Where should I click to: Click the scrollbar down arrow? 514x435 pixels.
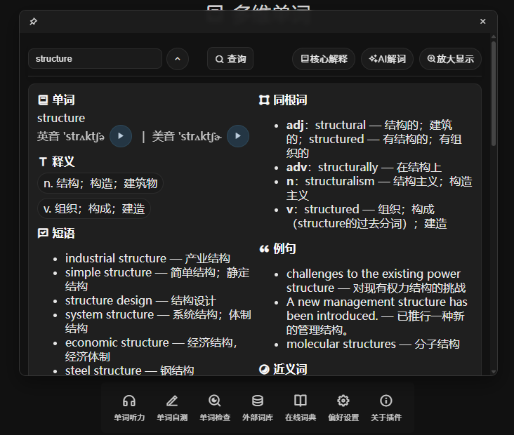pos(493,371)
